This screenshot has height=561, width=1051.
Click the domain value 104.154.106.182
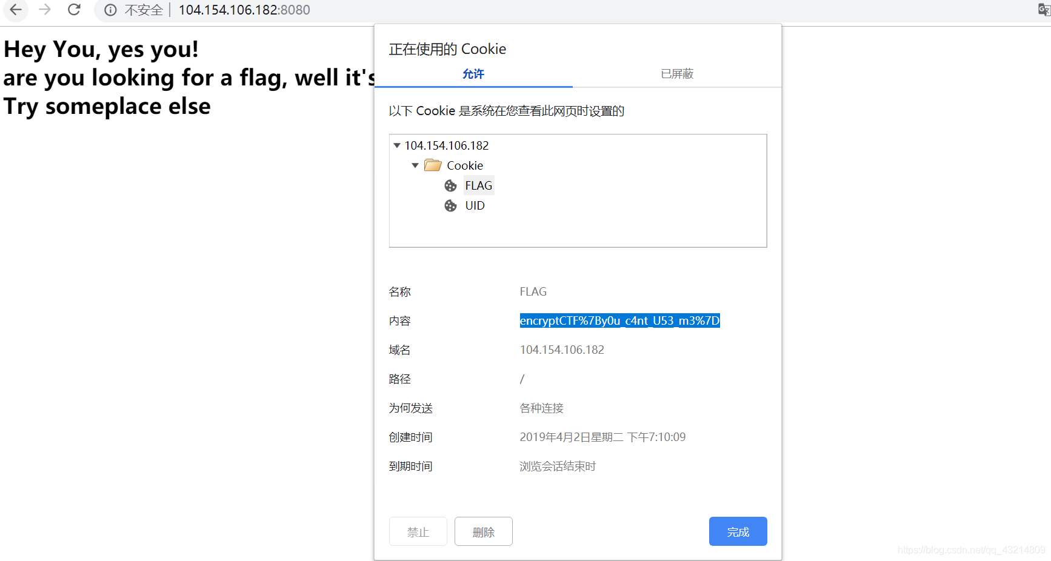[x=562, y=350]
